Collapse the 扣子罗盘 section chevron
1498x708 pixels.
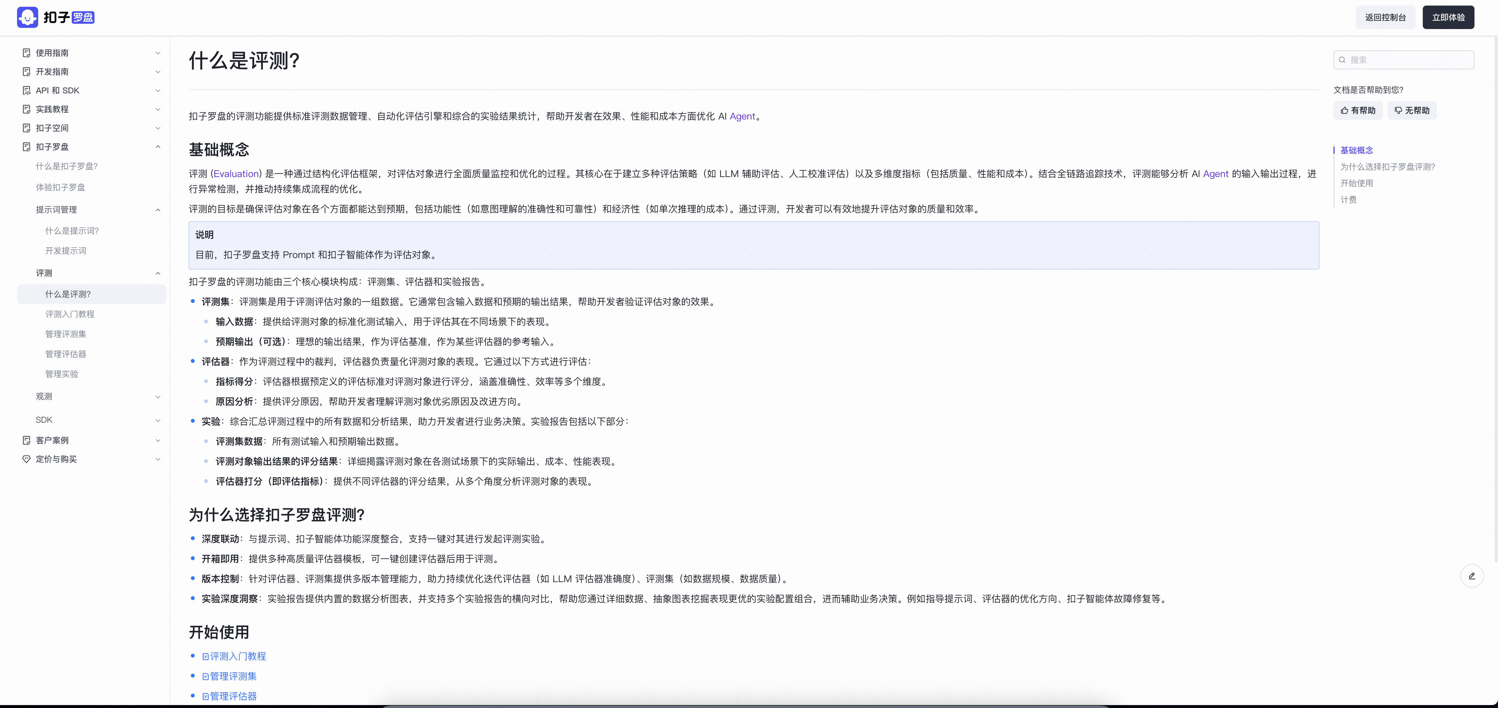(x=157, y=147)
